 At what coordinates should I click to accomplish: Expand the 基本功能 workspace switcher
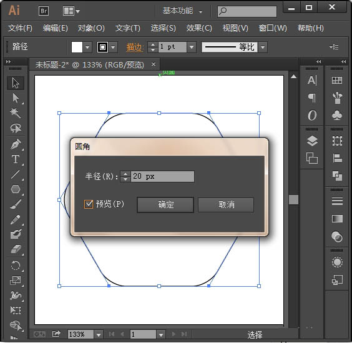tap(182, 11)
